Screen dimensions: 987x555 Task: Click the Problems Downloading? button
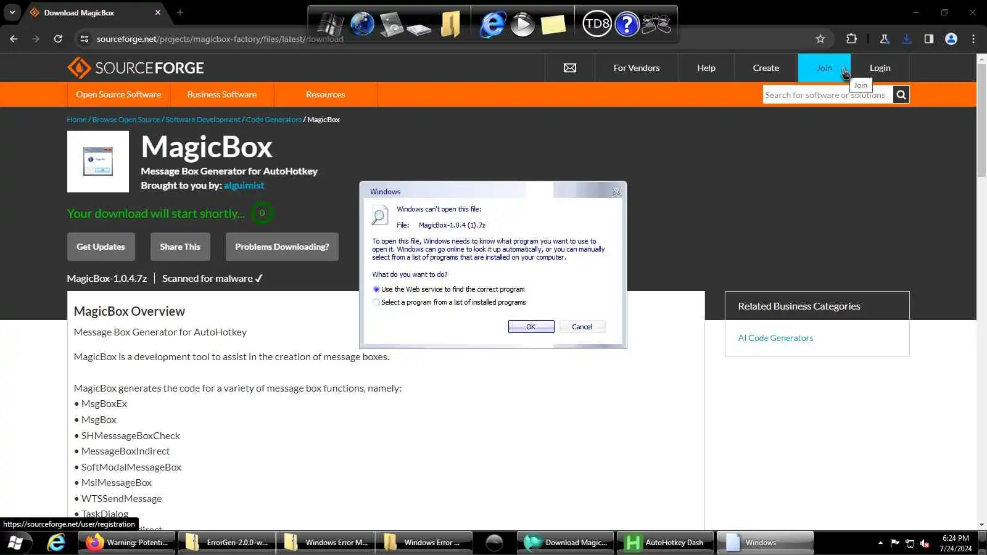click(x=282, y=247)
